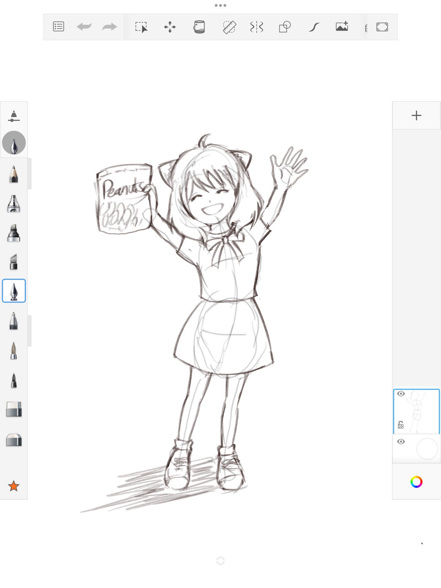This screenshot has width=441, height=588.
Task: Open the Draw Shapes tool
Action: click(x=285, y=27)
